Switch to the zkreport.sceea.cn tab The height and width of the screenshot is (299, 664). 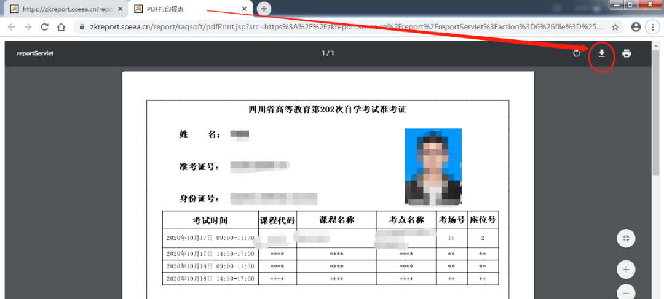(65, 9)
